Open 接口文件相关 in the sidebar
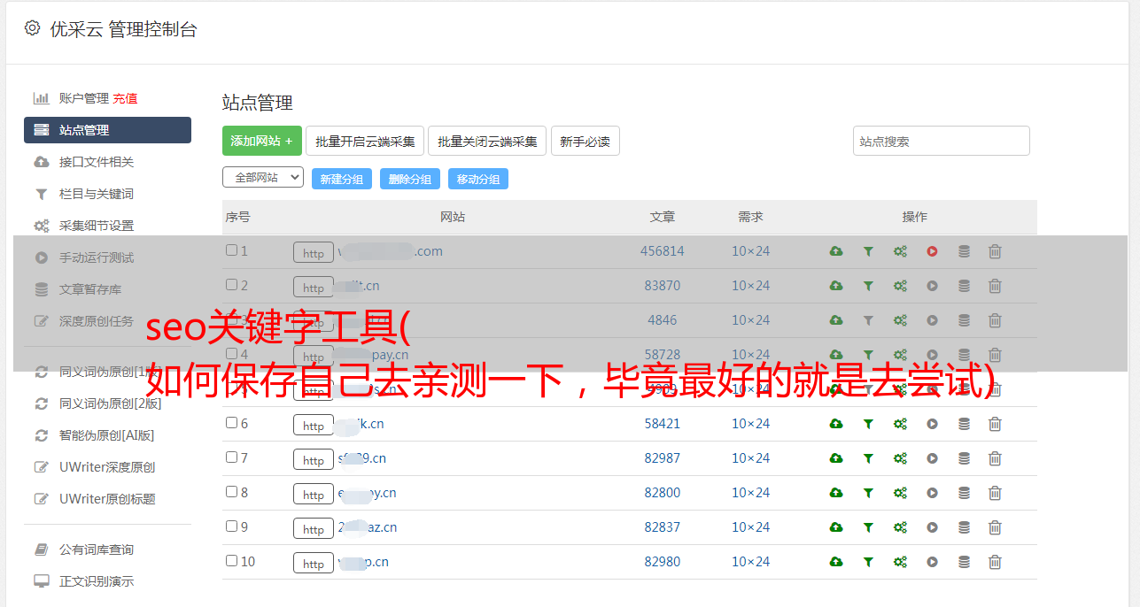This screenshot has width=1140, height=607. pyautogui.click(x=97, y=162)
